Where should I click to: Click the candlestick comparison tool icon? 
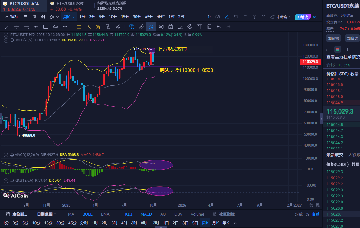(161, 27)
